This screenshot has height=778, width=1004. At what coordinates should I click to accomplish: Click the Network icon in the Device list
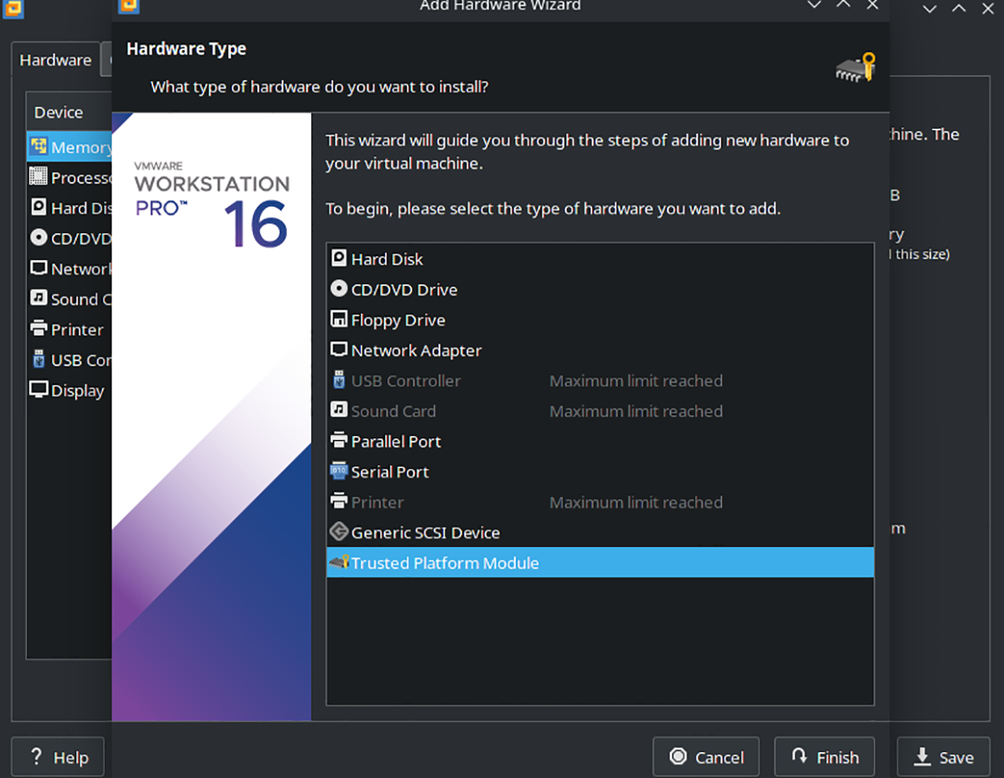(38, 268)
